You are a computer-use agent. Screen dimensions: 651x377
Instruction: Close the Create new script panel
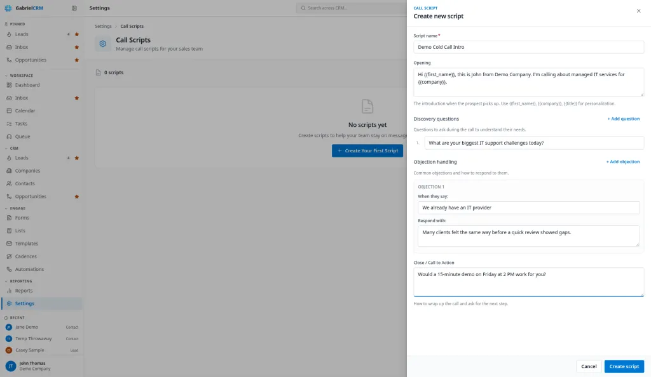tap(638, 11)
